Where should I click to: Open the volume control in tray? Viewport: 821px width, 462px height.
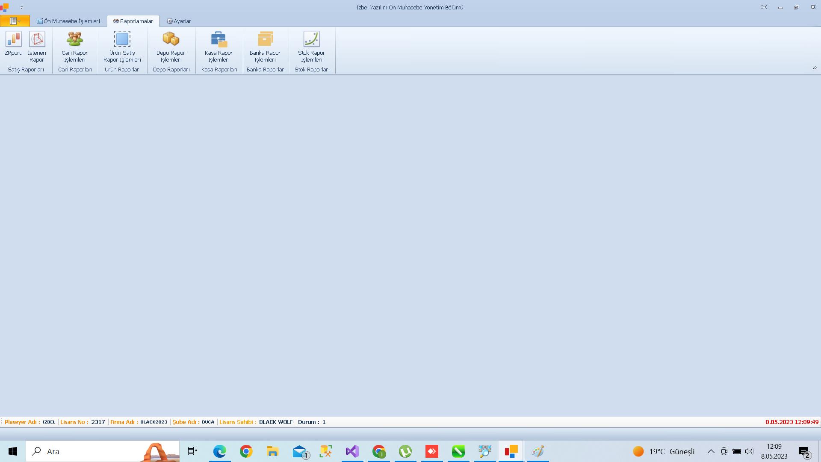pyautogui.click(x=749, y=451)
